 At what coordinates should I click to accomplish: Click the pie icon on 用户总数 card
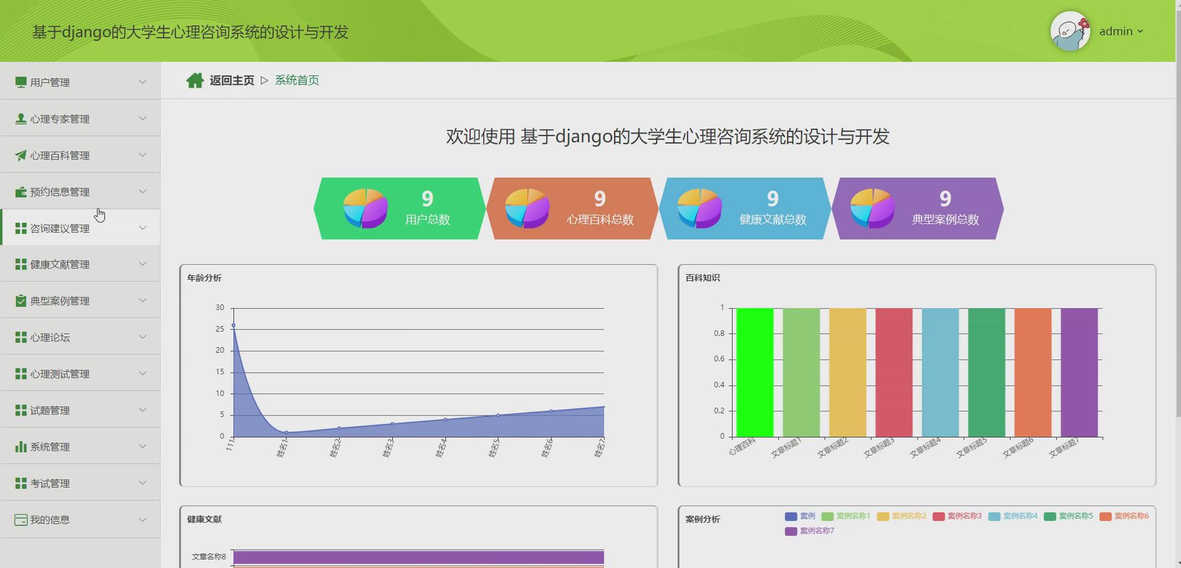click(x=366, y=209)
